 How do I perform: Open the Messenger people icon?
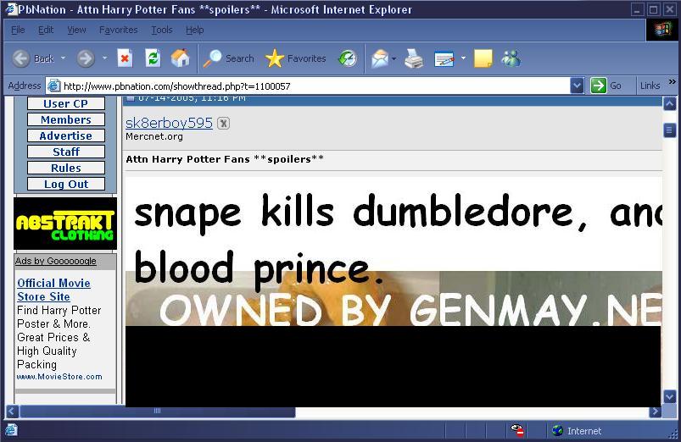pos(511,58)
